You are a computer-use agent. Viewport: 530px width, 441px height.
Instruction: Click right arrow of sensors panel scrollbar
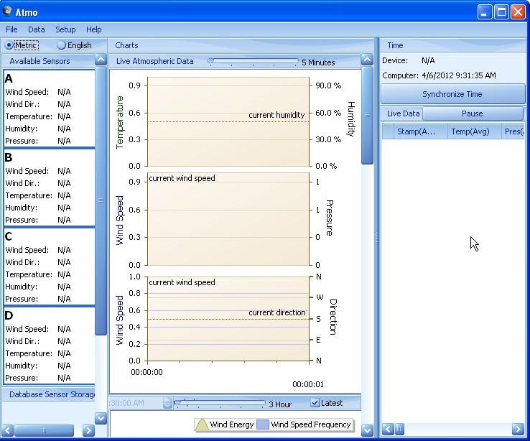(x=88, y=430)
